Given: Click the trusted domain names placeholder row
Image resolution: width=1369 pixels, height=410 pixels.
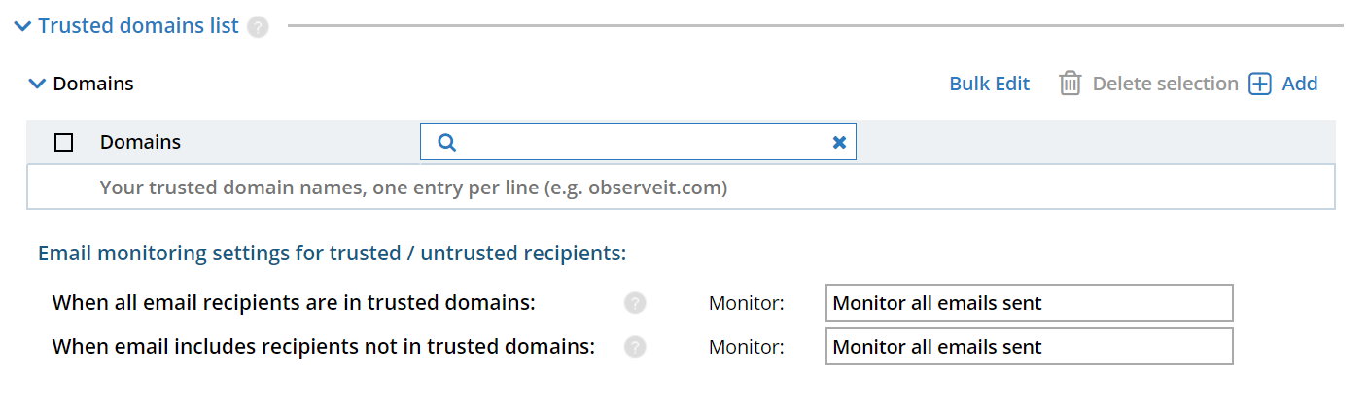Looking at the screenshot, I should [413, 188].
